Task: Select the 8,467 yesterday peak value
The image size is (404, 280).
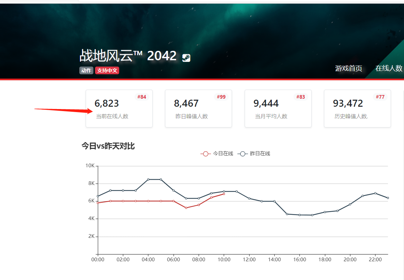Action: pos(186,103)
